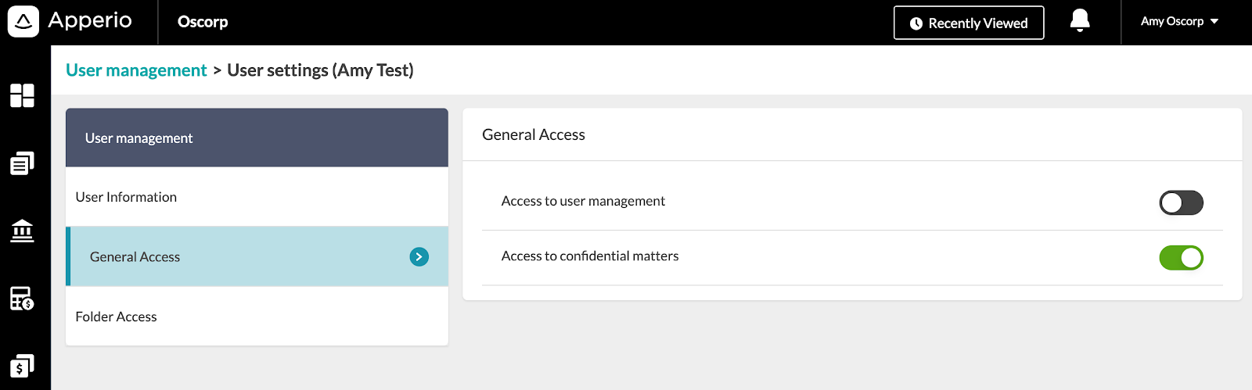This screenshot has width=1252, height=390.
Task: Open the dollar invoices icon in sidebar
Action: (x=22, y=366)
